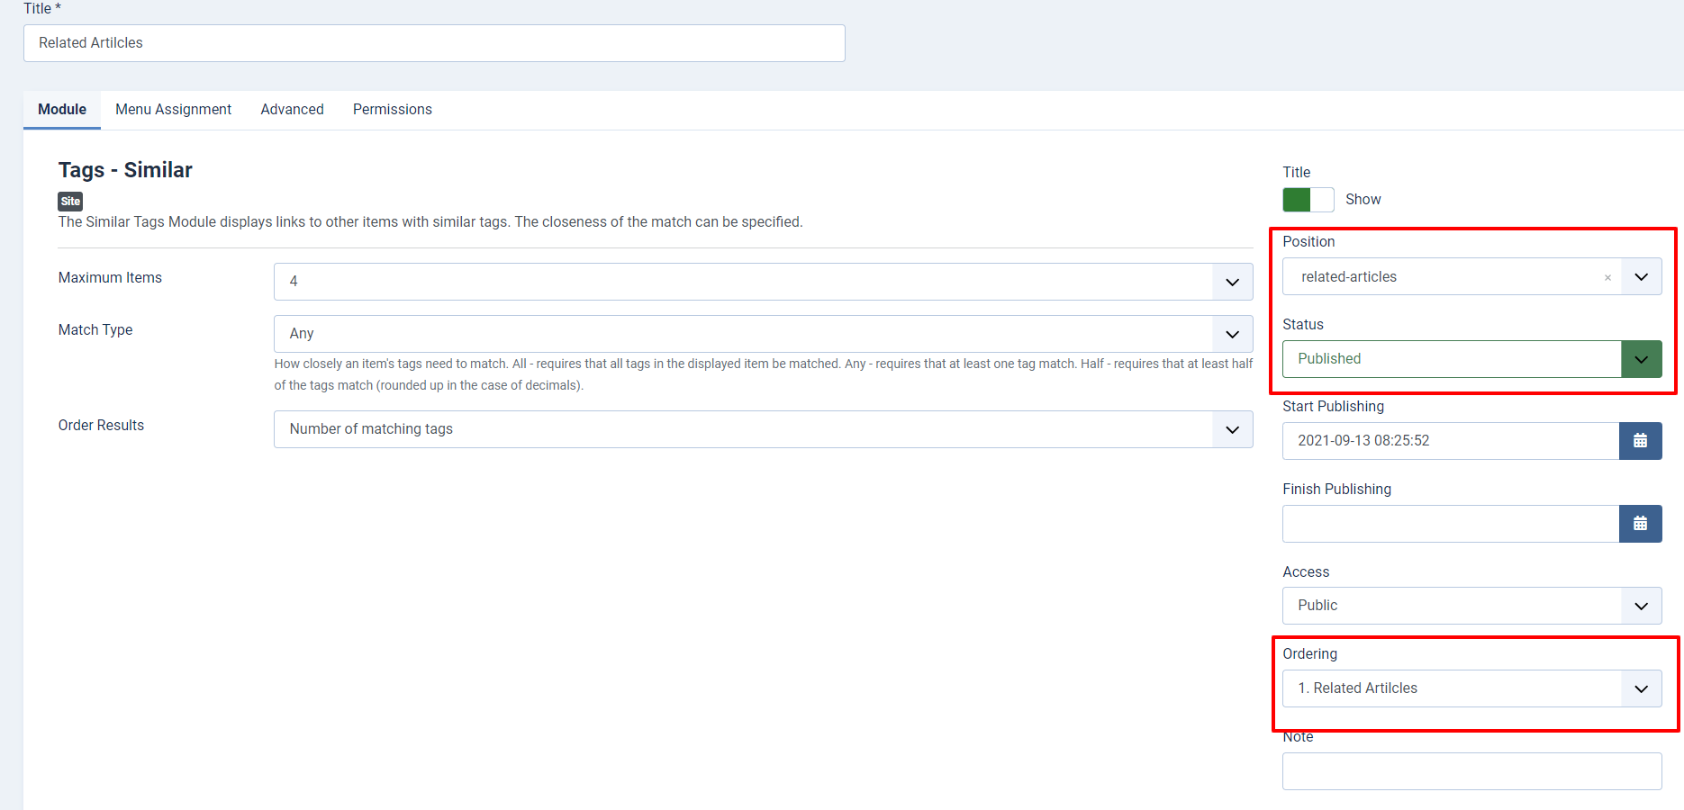Expand the Access dropdown set to Public
The width and height of the screenshot is (1684, 810).
pos(1471,606)
